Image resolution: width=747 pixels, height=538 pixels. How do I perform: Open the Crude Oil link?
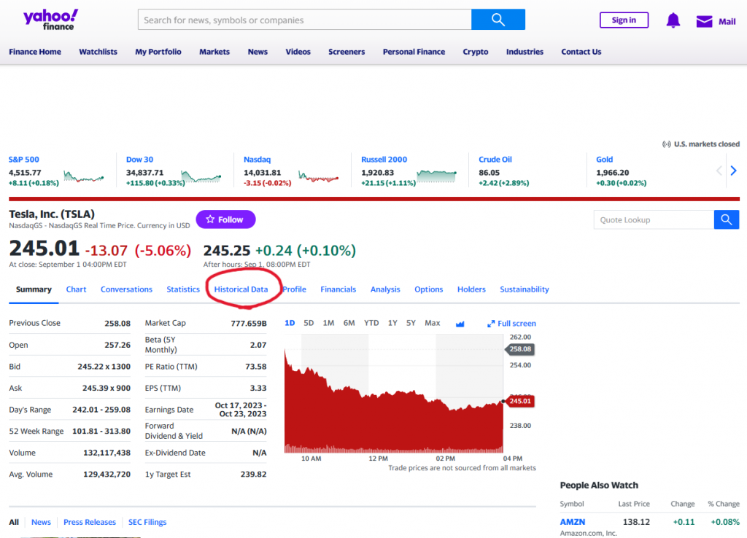pyautogui.click(x=495, y=160)
